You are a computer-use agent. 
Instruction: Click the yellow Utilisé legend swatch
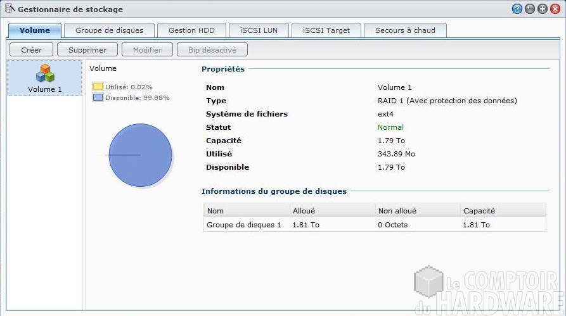point(98,86)
